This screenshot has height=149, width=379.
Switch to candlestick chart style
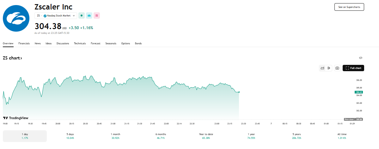[x=329, y=68]
